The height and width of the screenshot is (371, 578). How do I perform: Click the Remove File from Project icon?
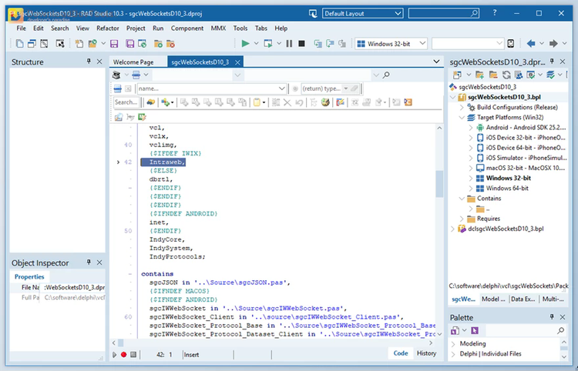pyautogui.click(x=170, y=44)
